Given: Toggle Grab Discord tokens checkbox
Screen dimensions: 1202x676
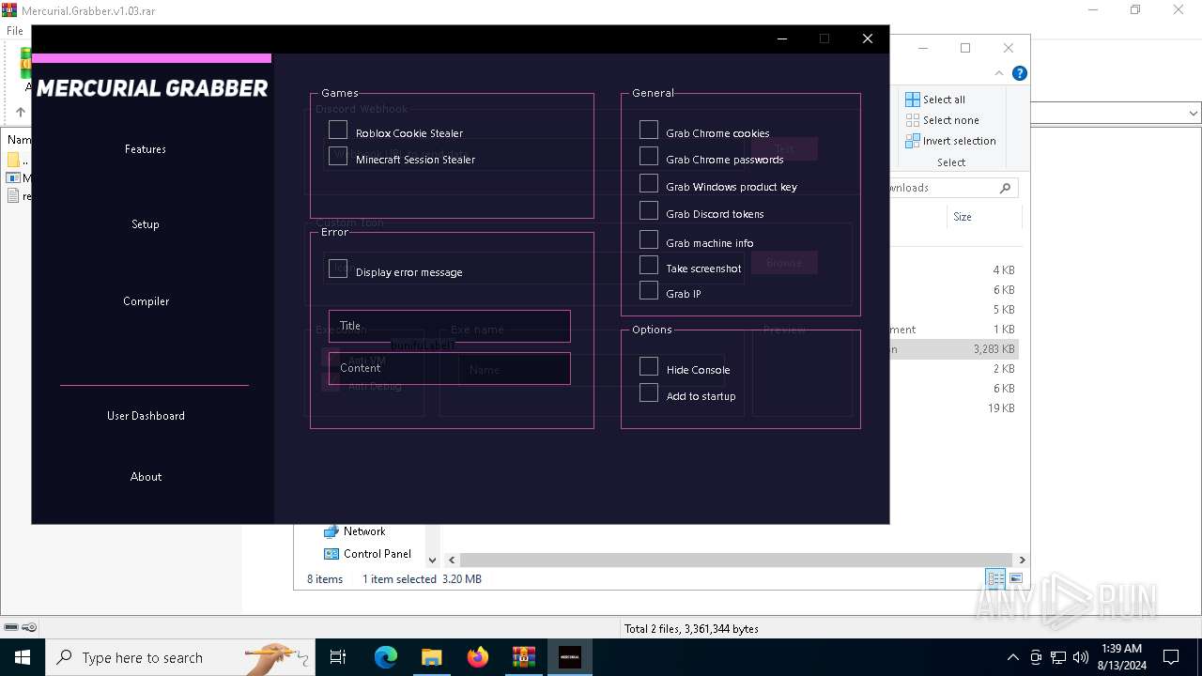Looking at the screenshot, I should point(649,210).
